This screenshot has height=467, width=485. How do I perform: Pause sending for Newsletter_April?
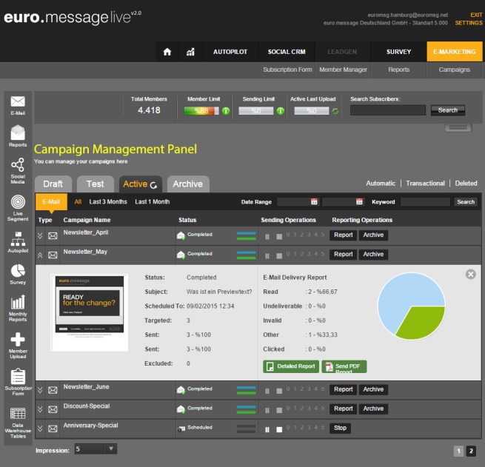267,236
